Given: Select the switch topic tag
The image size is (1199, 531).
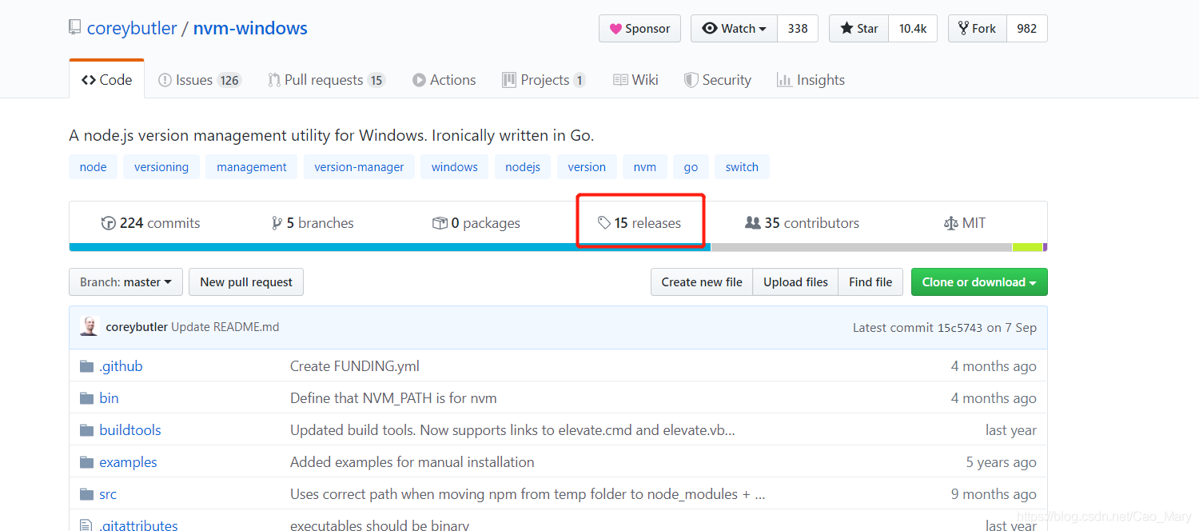Looking at the screenshot, I should click(743, 167).
